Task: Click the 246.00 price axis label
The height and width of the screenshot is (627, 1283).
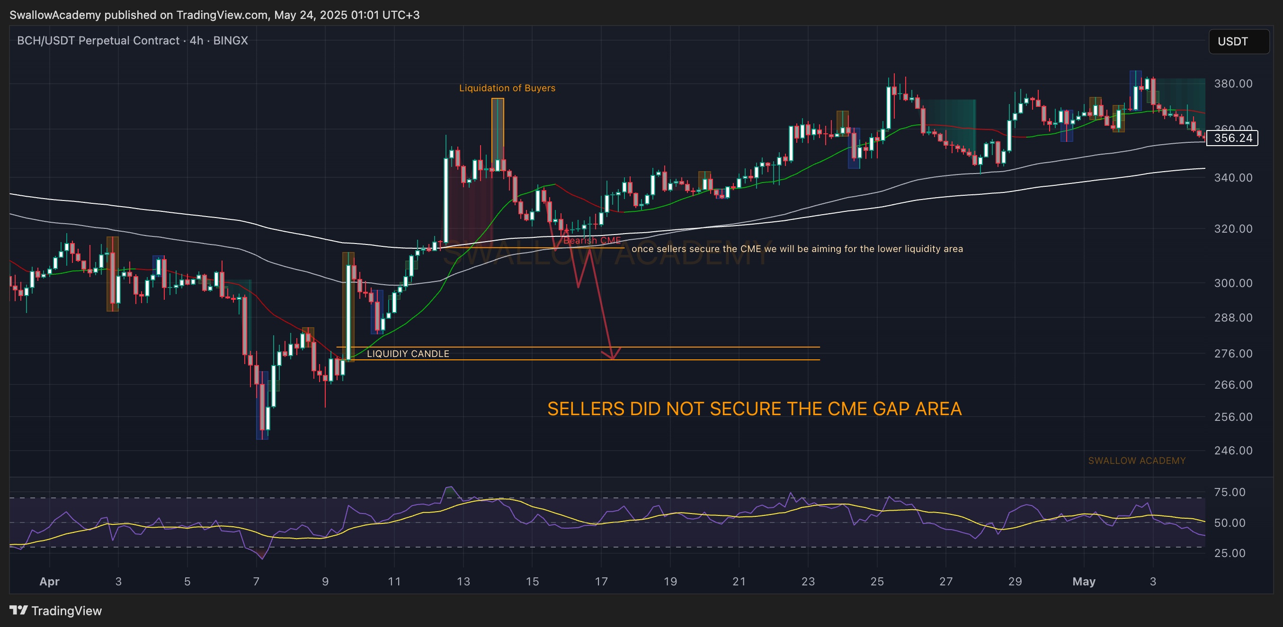Action: [1233, 451]
